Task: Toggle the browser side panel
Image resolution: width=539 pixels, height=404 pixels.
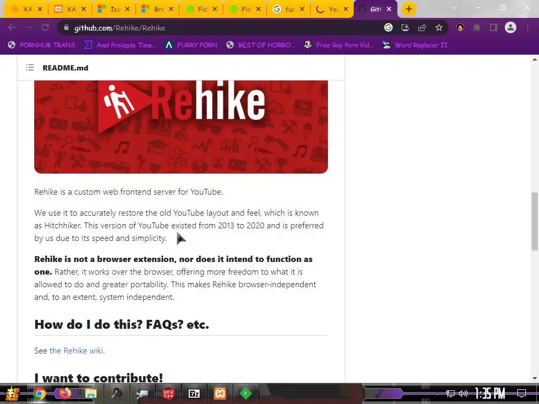Action: point(494,28)
